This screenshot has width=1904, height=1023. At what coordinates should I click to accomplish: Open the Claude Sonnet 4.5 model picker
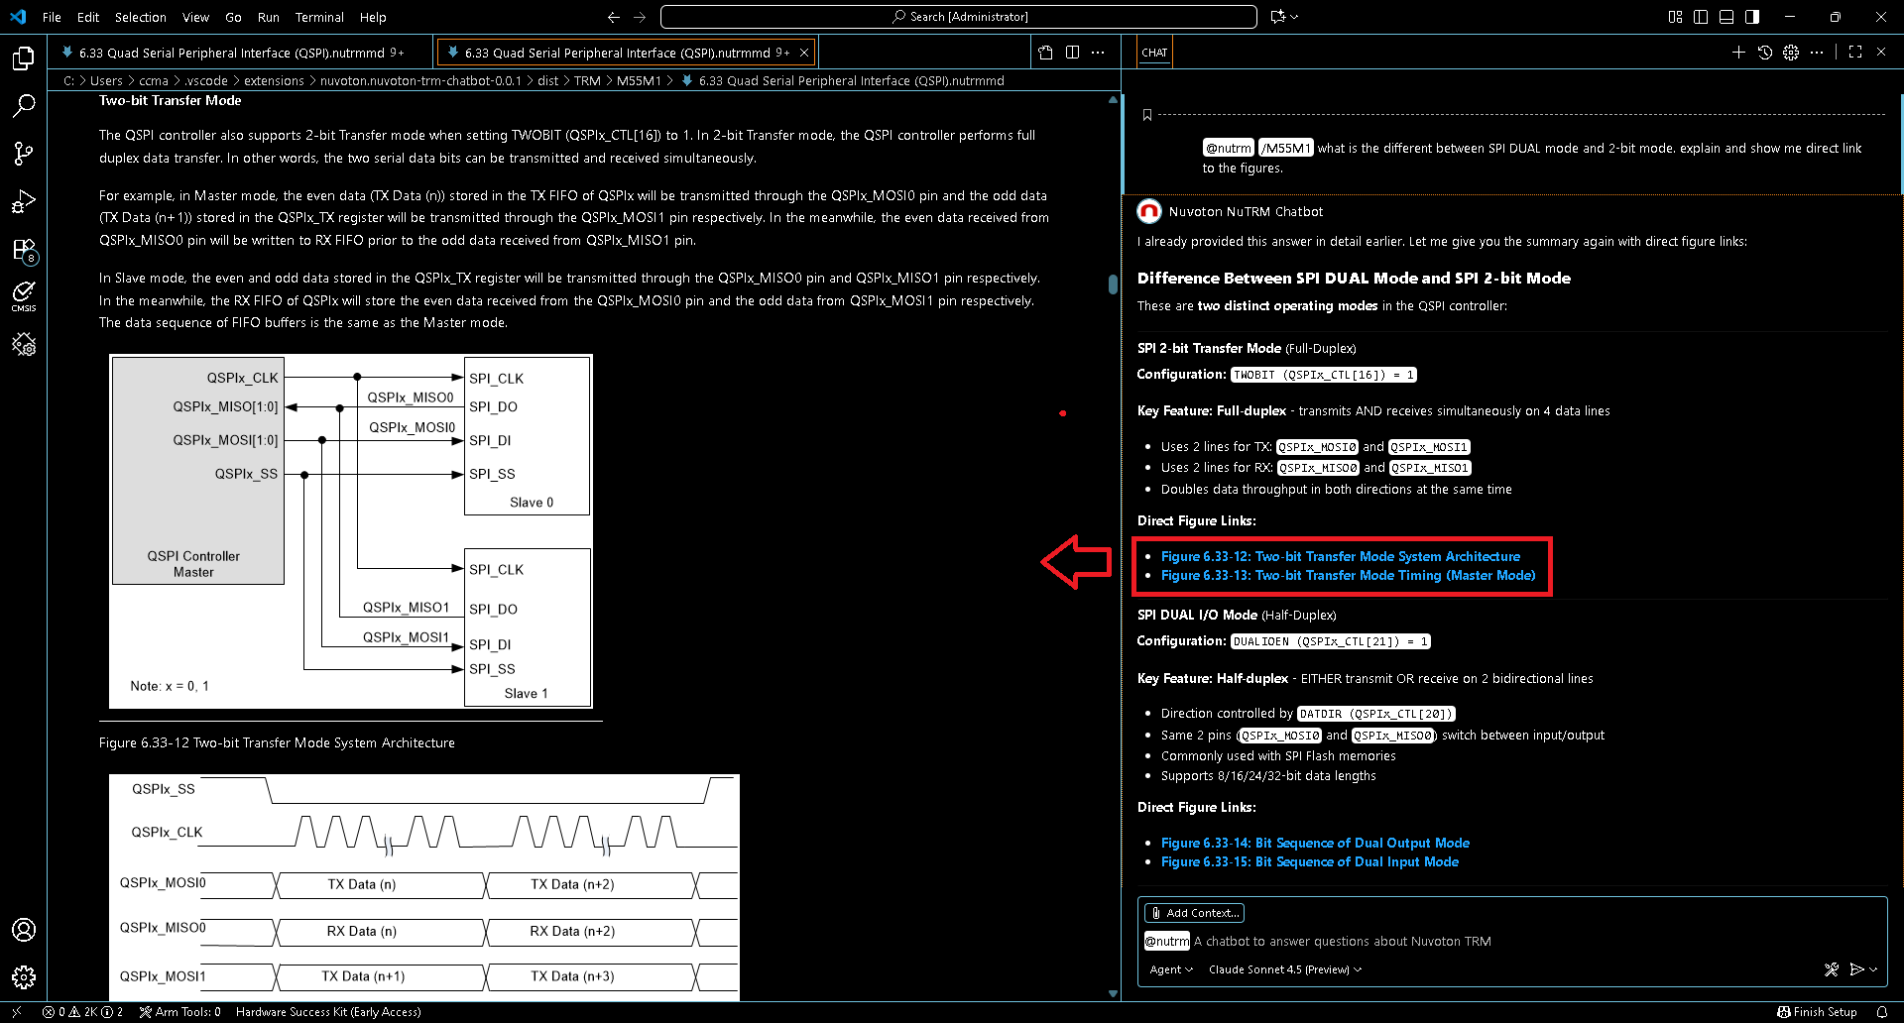[1285, 969]
